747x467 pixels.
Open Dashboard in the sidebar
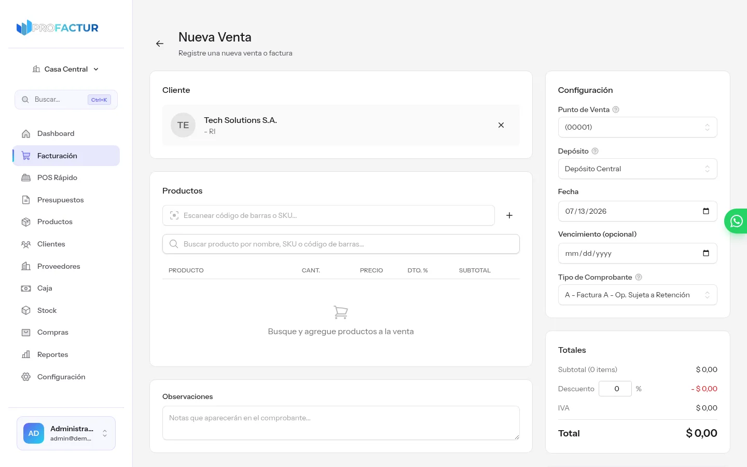[x=66, y=133]
